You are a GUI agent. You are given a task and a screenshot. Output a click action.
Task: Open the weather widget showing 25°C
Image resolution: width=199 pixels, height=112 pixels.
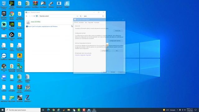pos(169,110)
